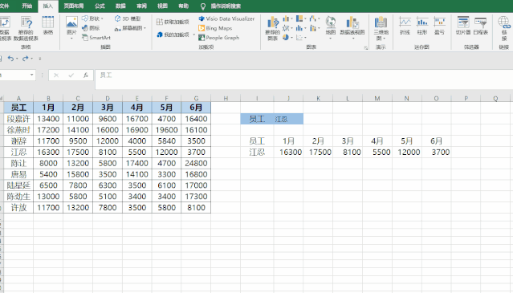Viewport: 513px width, 293px height.
Task: Insert a hyperlink (链接)
Action: [504, 28]
